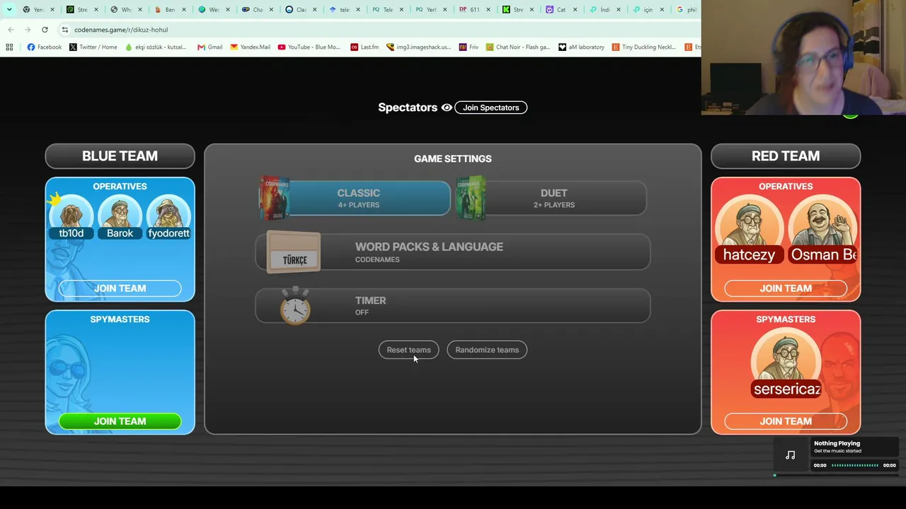906x509 pixels.
Task: Open Word Packs & Language setting
Action: 453,252
